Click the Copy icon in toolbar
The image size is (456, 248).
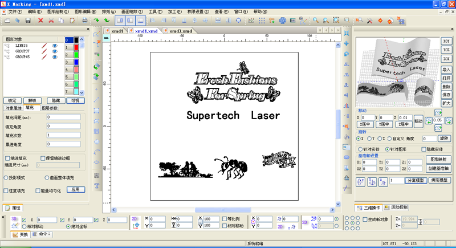pos(62,21)
